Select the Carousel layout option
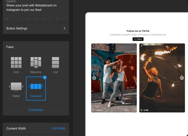This screenshot has width=188, height=136. click(x=36, y=89)
